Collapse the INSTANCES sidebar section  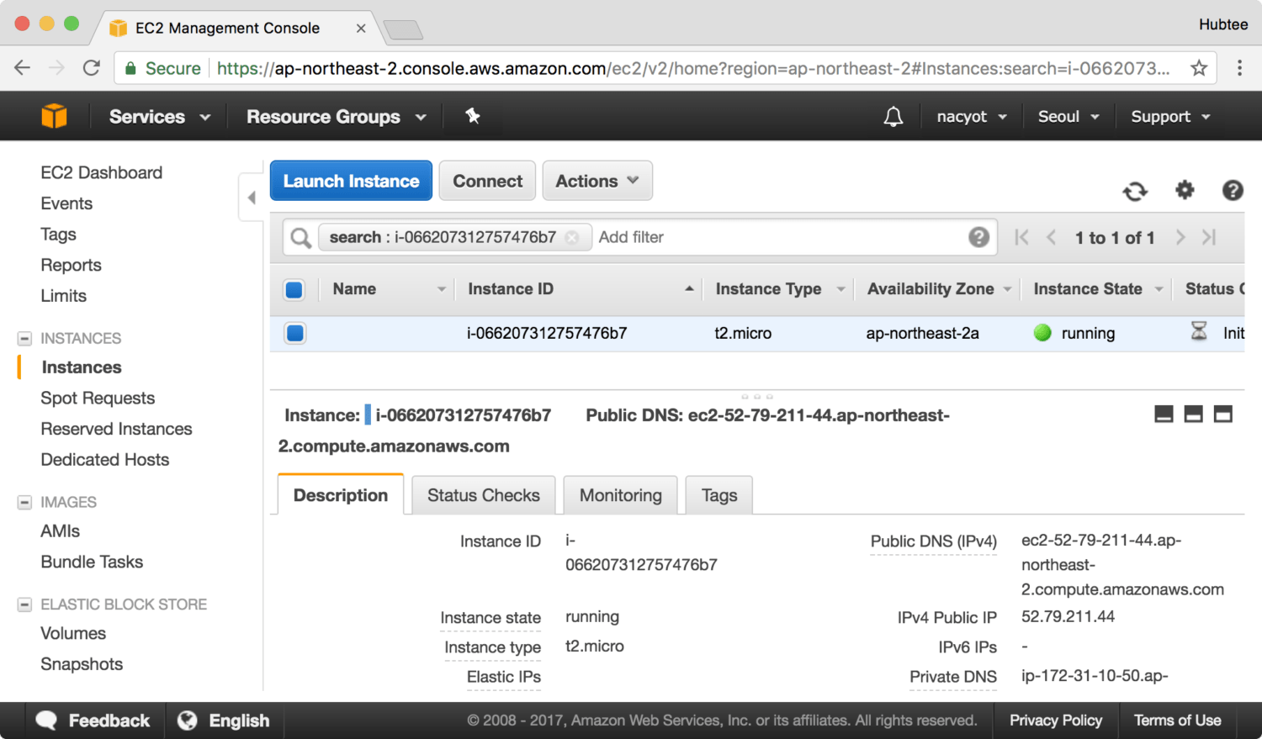click(x=24, y=339)
